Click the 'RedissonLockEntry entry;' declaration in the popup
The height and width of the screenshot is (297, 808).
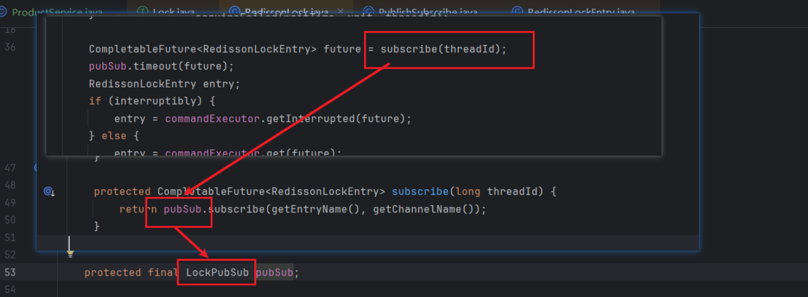coord(164,83)
